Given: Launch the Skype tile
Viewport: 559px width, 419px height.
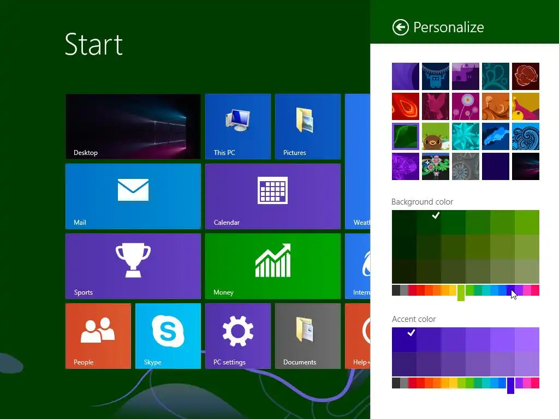Looking at the screenshot, I should click(x=168, y=336).
